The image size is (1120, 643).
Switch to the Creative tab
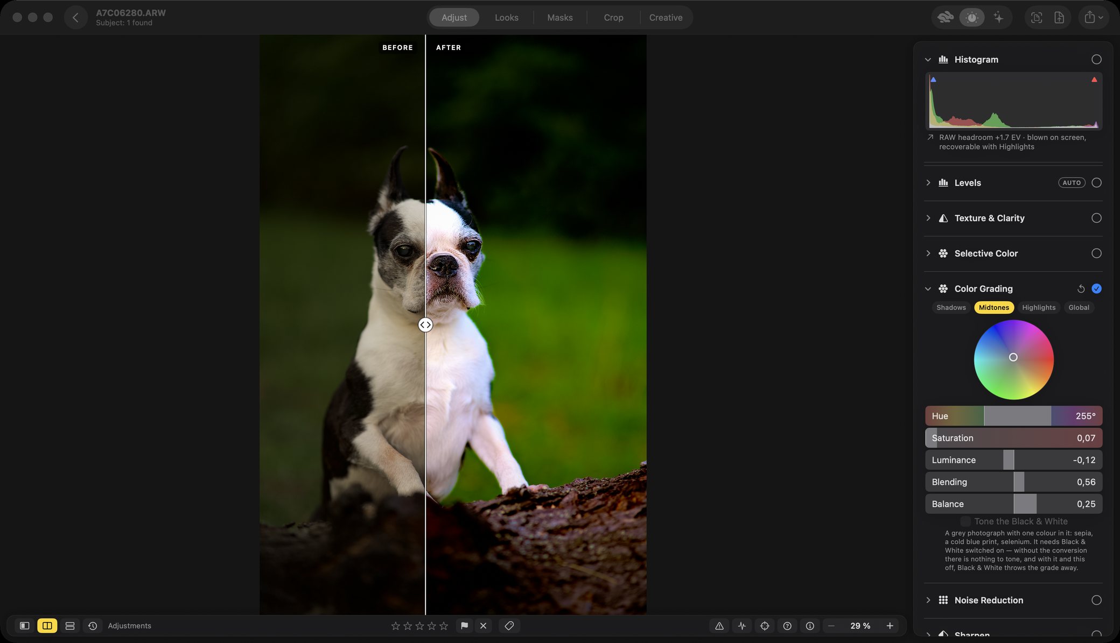click(666, 17)
